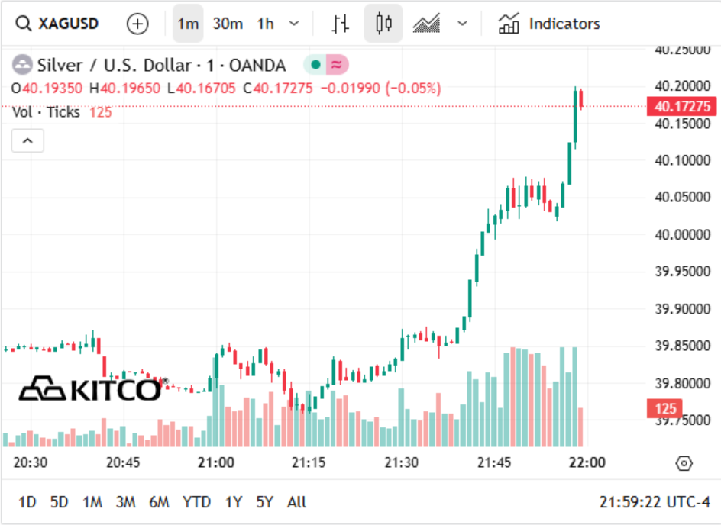The height and width of the screenshot is (525, 721).
Task: Select the bars chart style icon
Action: point(341,24)
